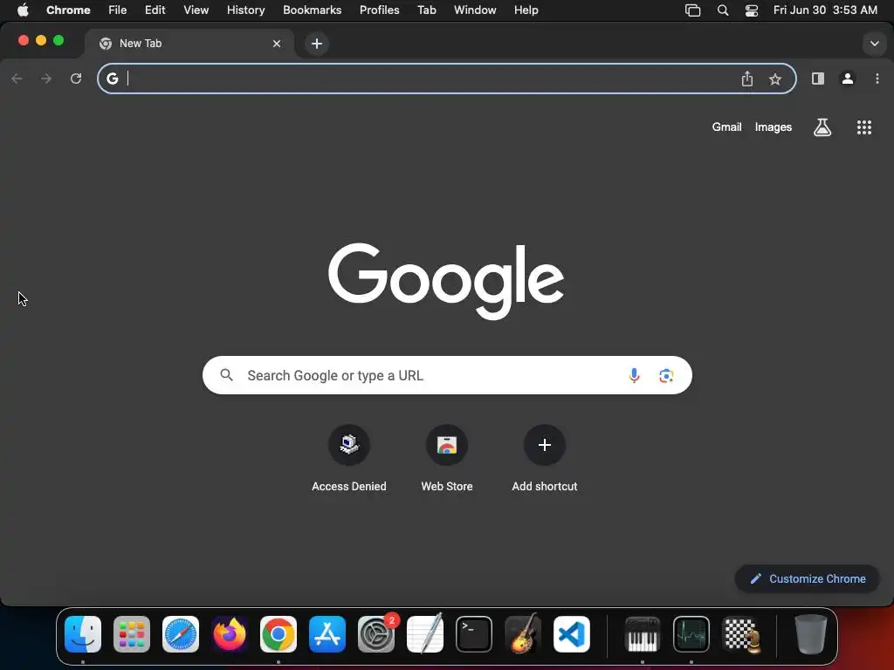
Task: Open the Chrome profile avatar menu
Action: point(848,79)
